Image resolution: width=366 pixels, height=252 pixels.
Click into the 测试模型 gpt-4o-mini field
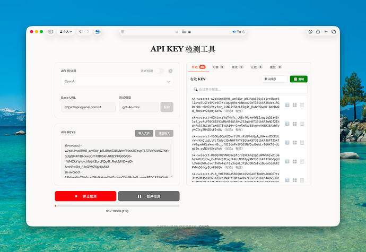point(138,107)
